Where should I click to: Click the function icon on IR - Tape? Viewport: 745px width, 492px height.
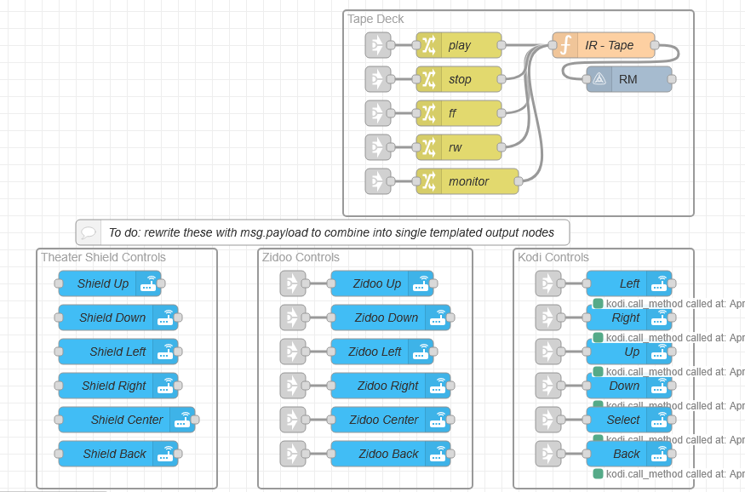[565, 45]
